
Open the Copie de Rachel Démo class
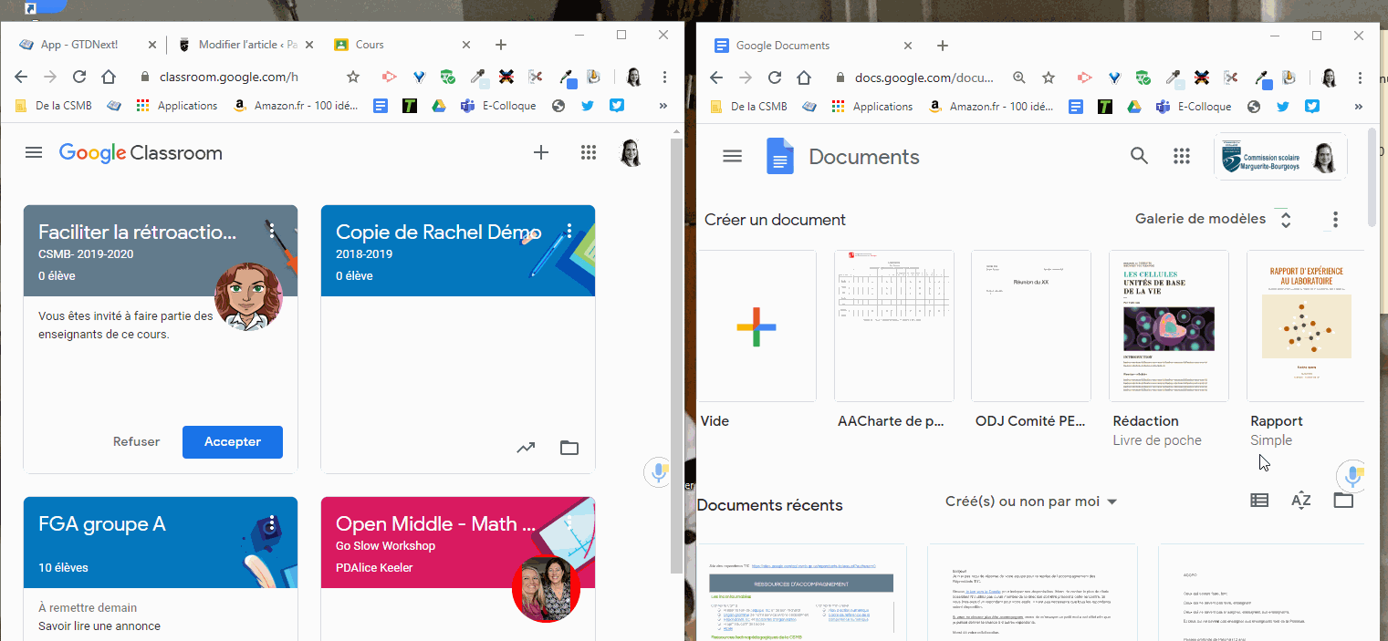439,232
